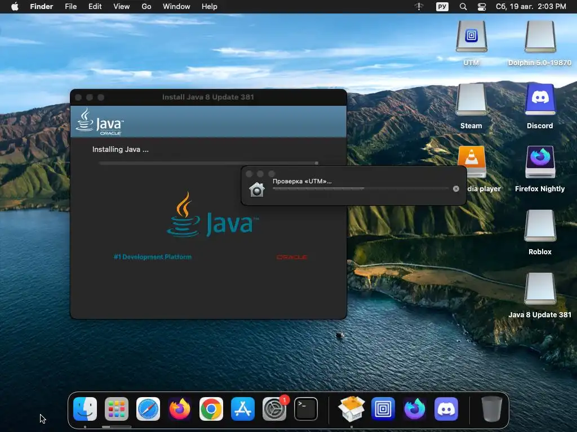Screen dimensions: 577x432
Task: Click the menu bar status icon left of РУ
Action: point(419,7)
